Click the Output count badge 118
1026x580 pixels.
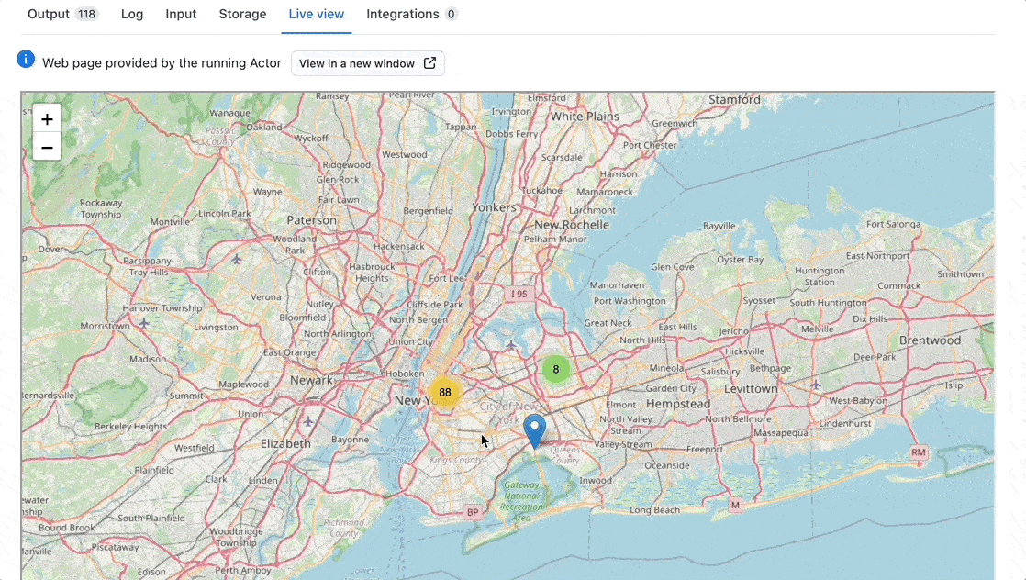(86, 14)
